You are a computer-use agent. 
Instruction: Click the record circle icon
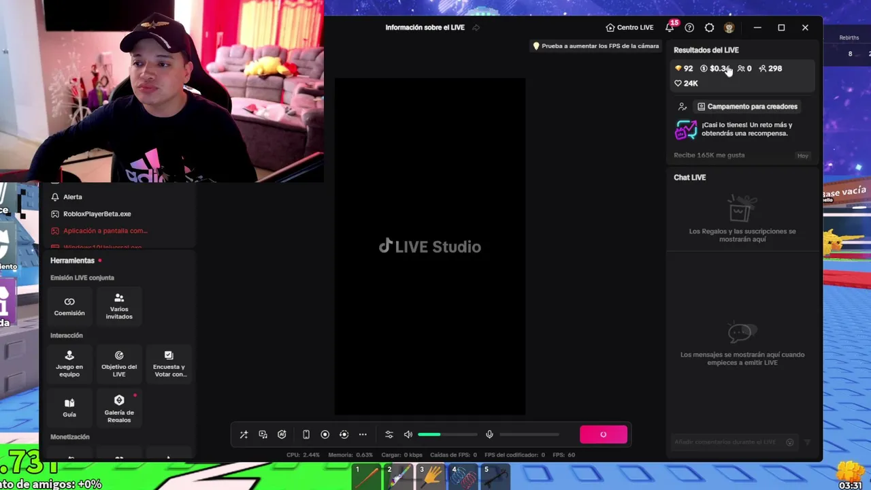pos(325,434)
